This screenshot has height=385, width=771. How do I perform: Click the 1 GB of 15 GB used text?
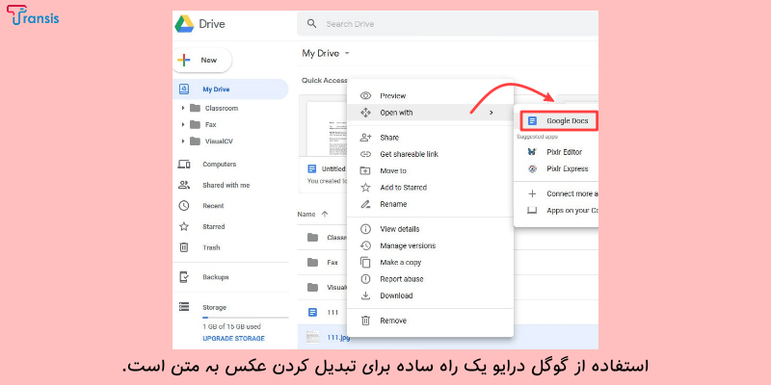tap(231, 326)
